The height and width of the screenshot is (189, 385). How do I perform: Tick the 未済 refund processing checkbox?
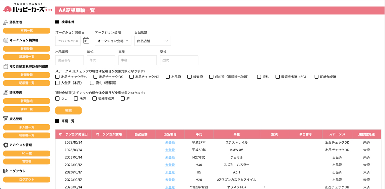coord(76,99)
